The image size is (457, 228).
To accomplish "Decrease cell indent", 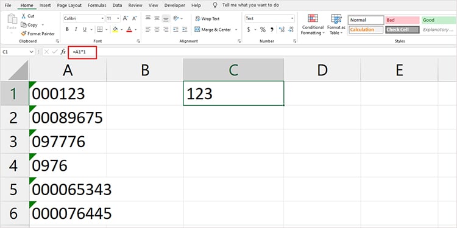I will [175, 29].
